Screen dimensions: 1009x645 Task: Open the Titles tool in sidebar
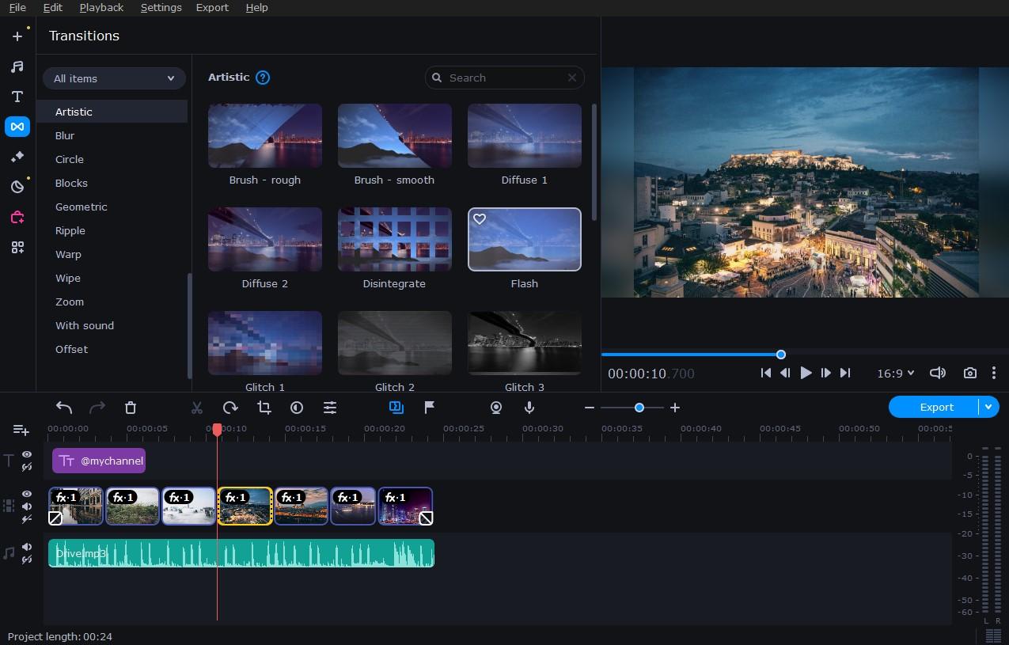(17, 97)
